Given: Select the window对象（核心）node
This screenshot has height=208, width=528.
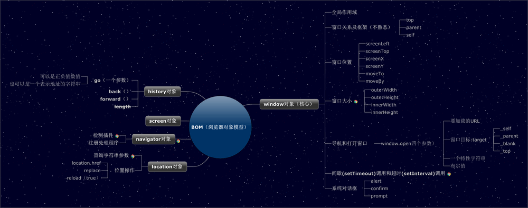Looking at the screenshot, I should point(289,104).
